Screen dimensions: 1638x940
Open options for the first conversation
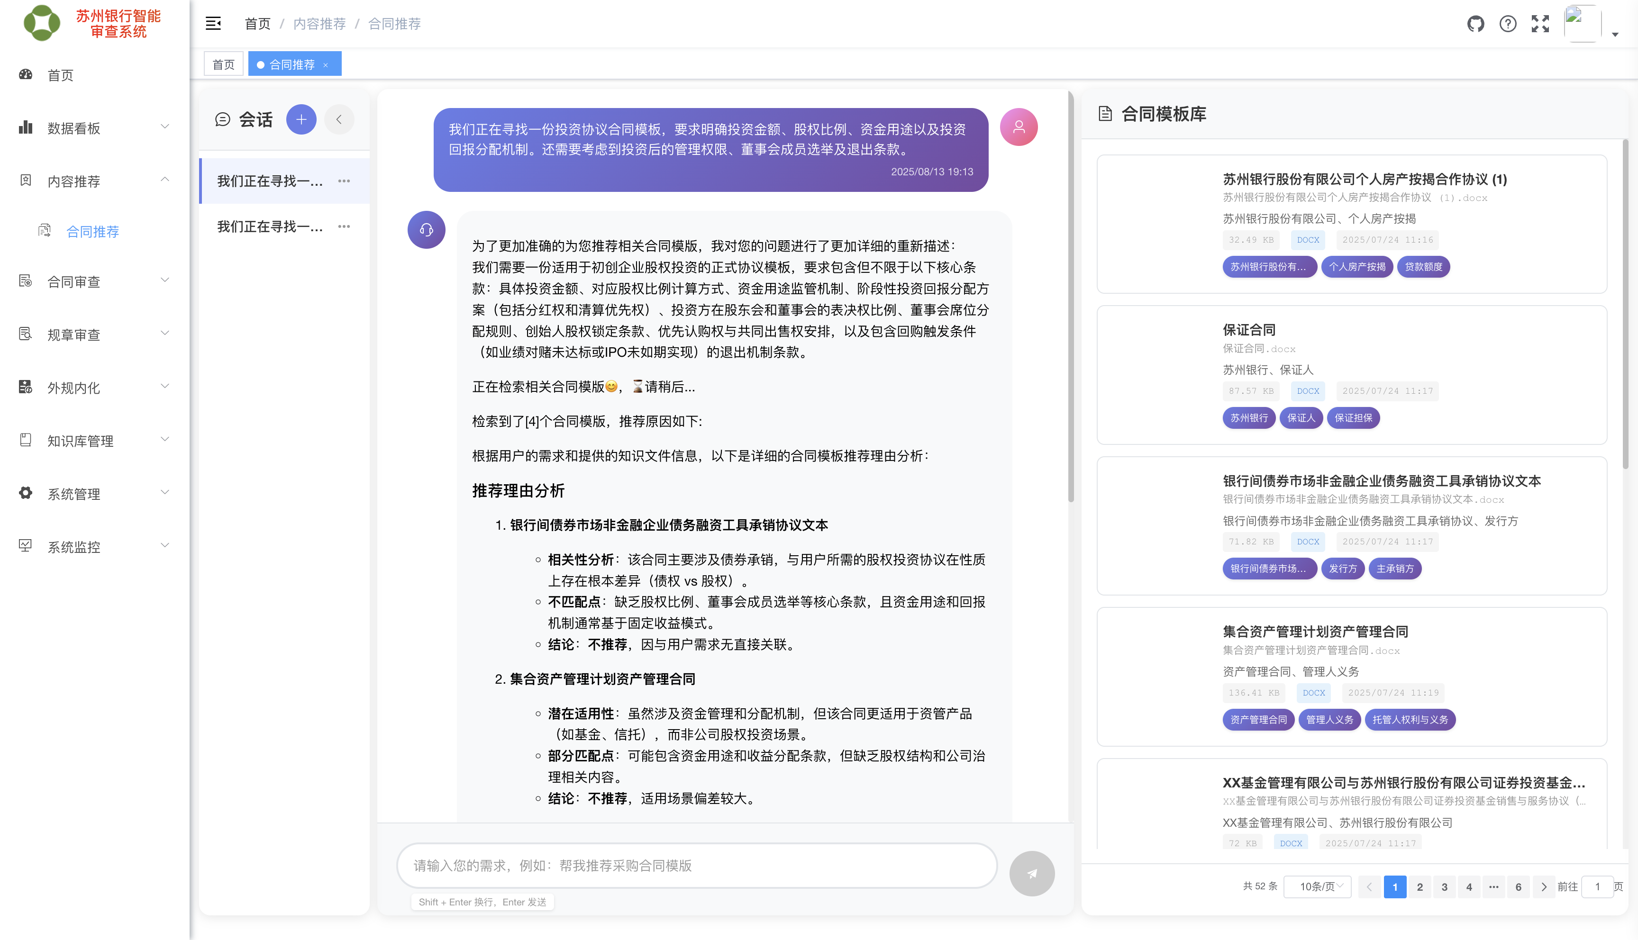[x=344, y=181]
